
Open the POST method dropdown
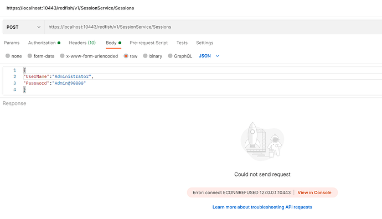pos(24,27)
